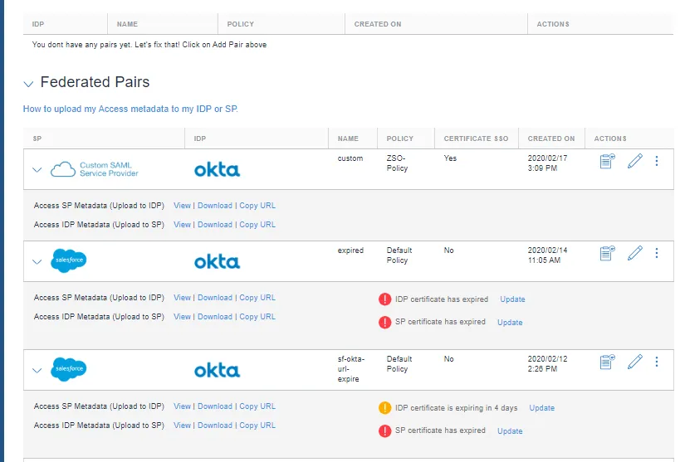Open more options menu for expired pair
The height and width of the screenshot is (462, 680).
click(x=657, y=253)
